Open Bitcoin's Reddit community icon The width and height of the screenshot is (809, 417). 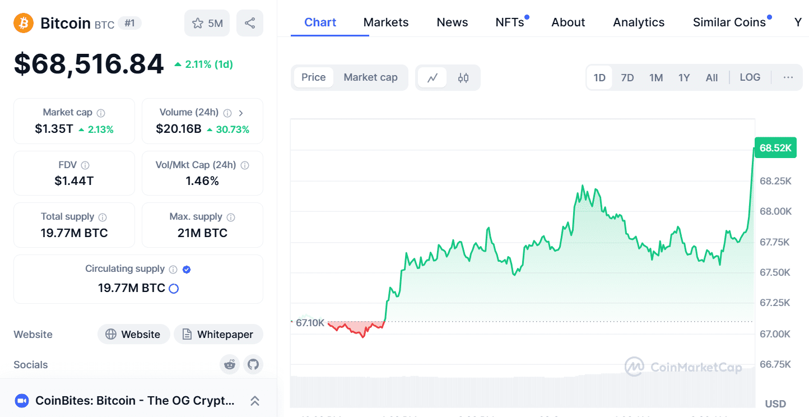[x=230, y=364]
